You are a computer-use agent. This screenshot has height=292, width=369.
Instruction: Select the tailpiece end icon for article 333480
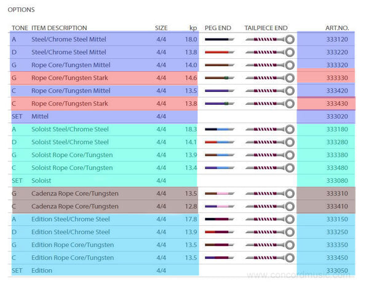point(270,167)
